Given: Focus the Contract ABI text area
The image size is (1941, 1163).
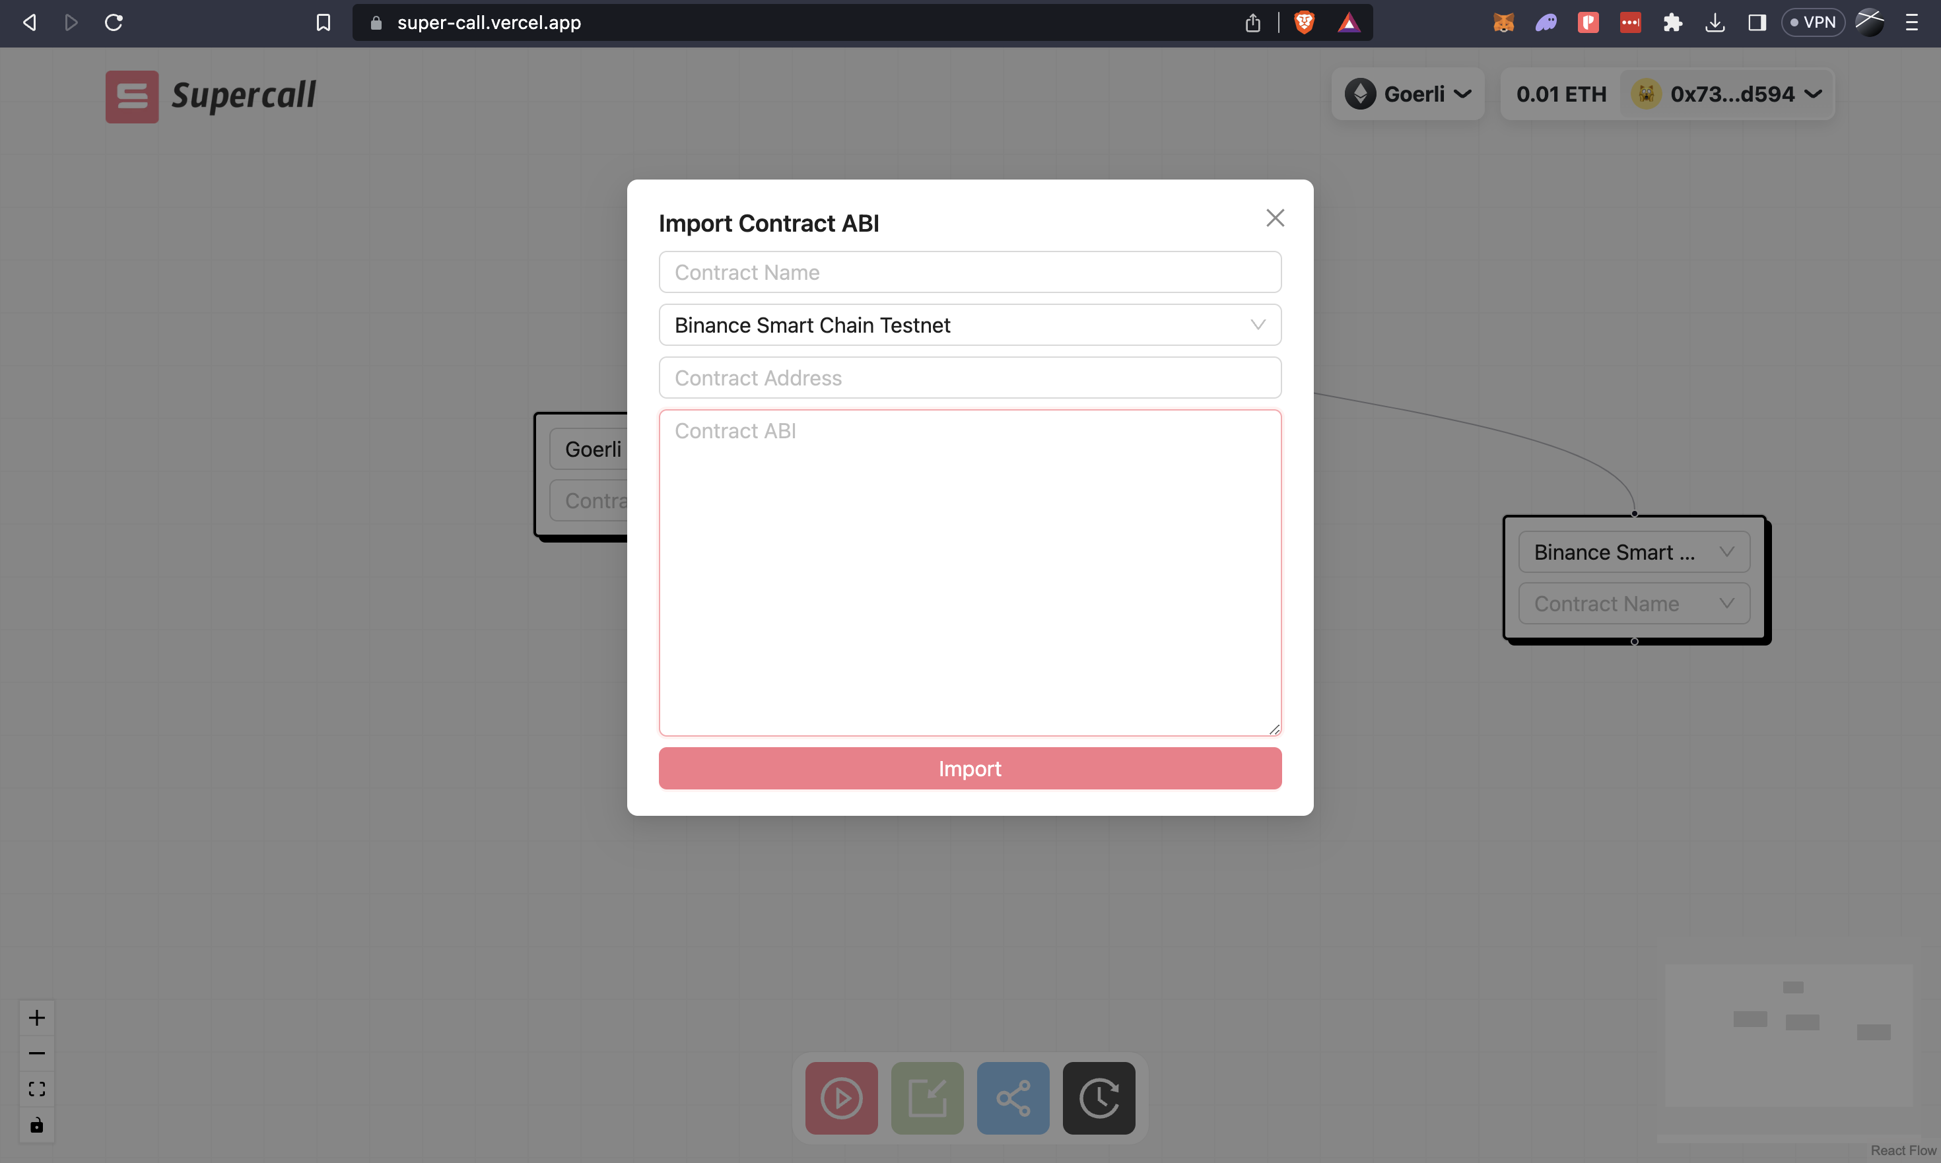Looking at the screenshot, I should point(970,573).
